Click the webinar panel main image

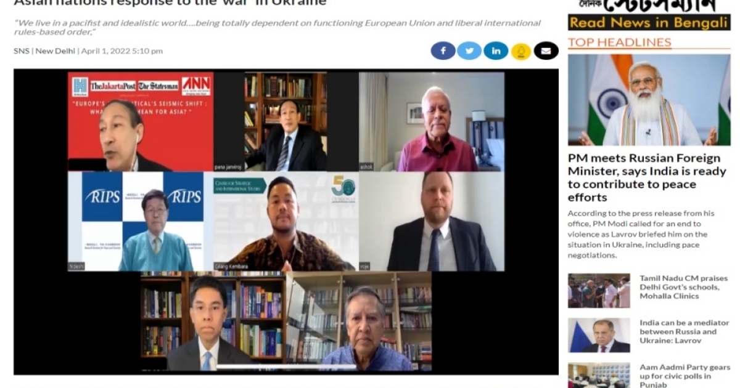[x=286, y=222]
